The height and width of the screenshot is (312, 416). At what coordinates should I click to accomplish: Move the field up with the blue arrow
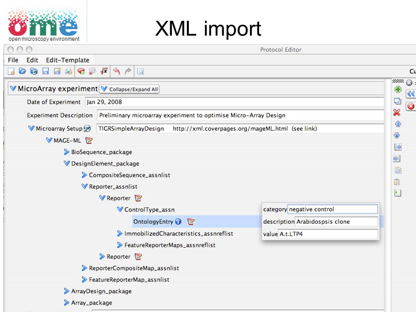[x=398, y=124]
